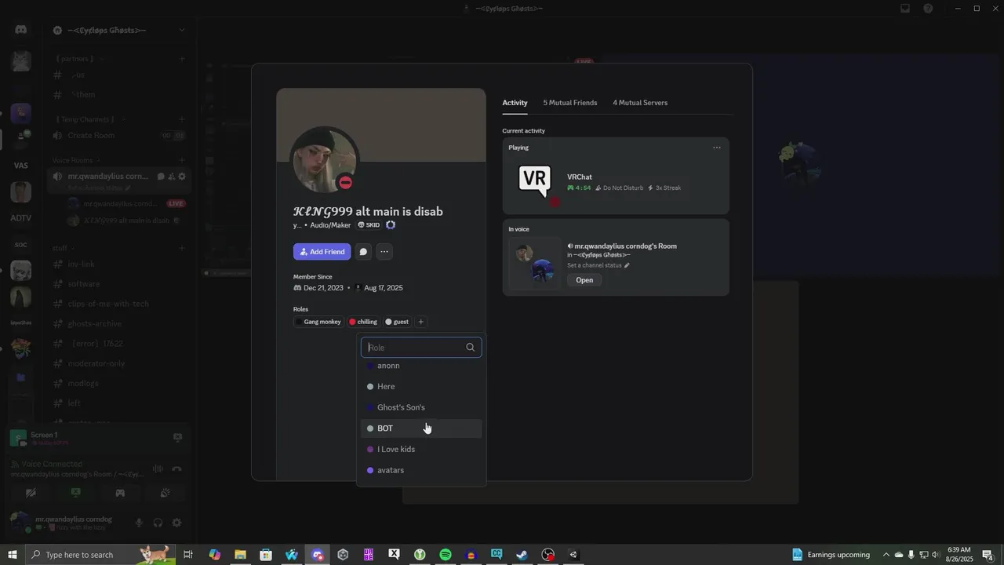Click the ADTV server icon
1004x565 pixels.
(21, 218)
